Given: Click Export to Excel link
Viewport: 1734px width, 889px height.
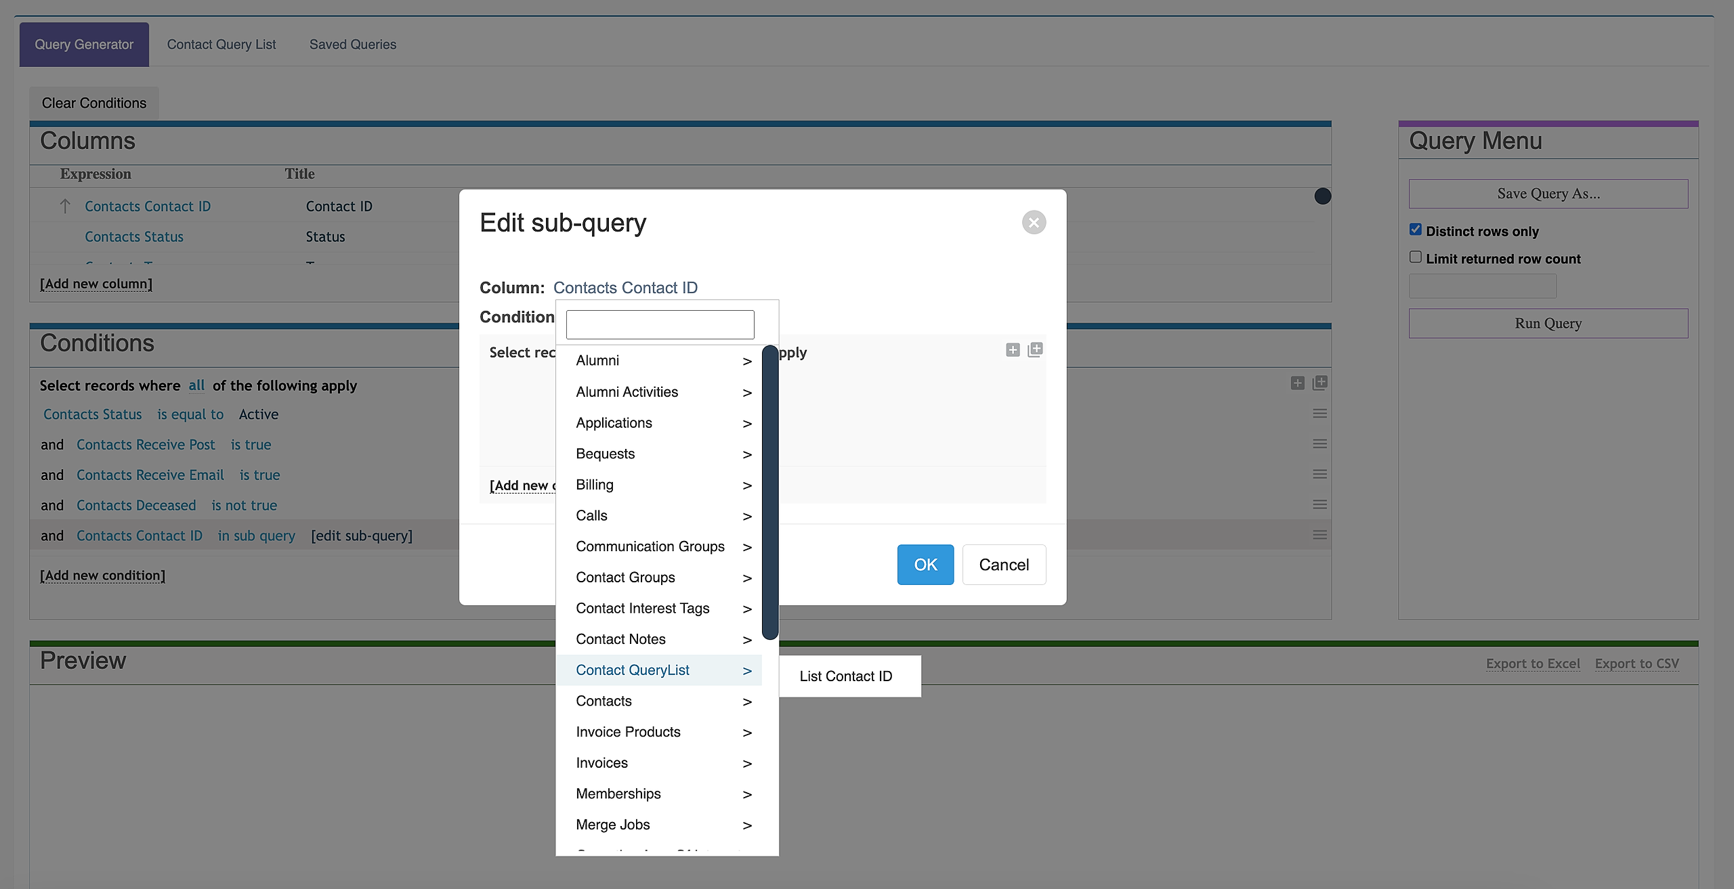Looking at the screenshot, I should 1533,664.
